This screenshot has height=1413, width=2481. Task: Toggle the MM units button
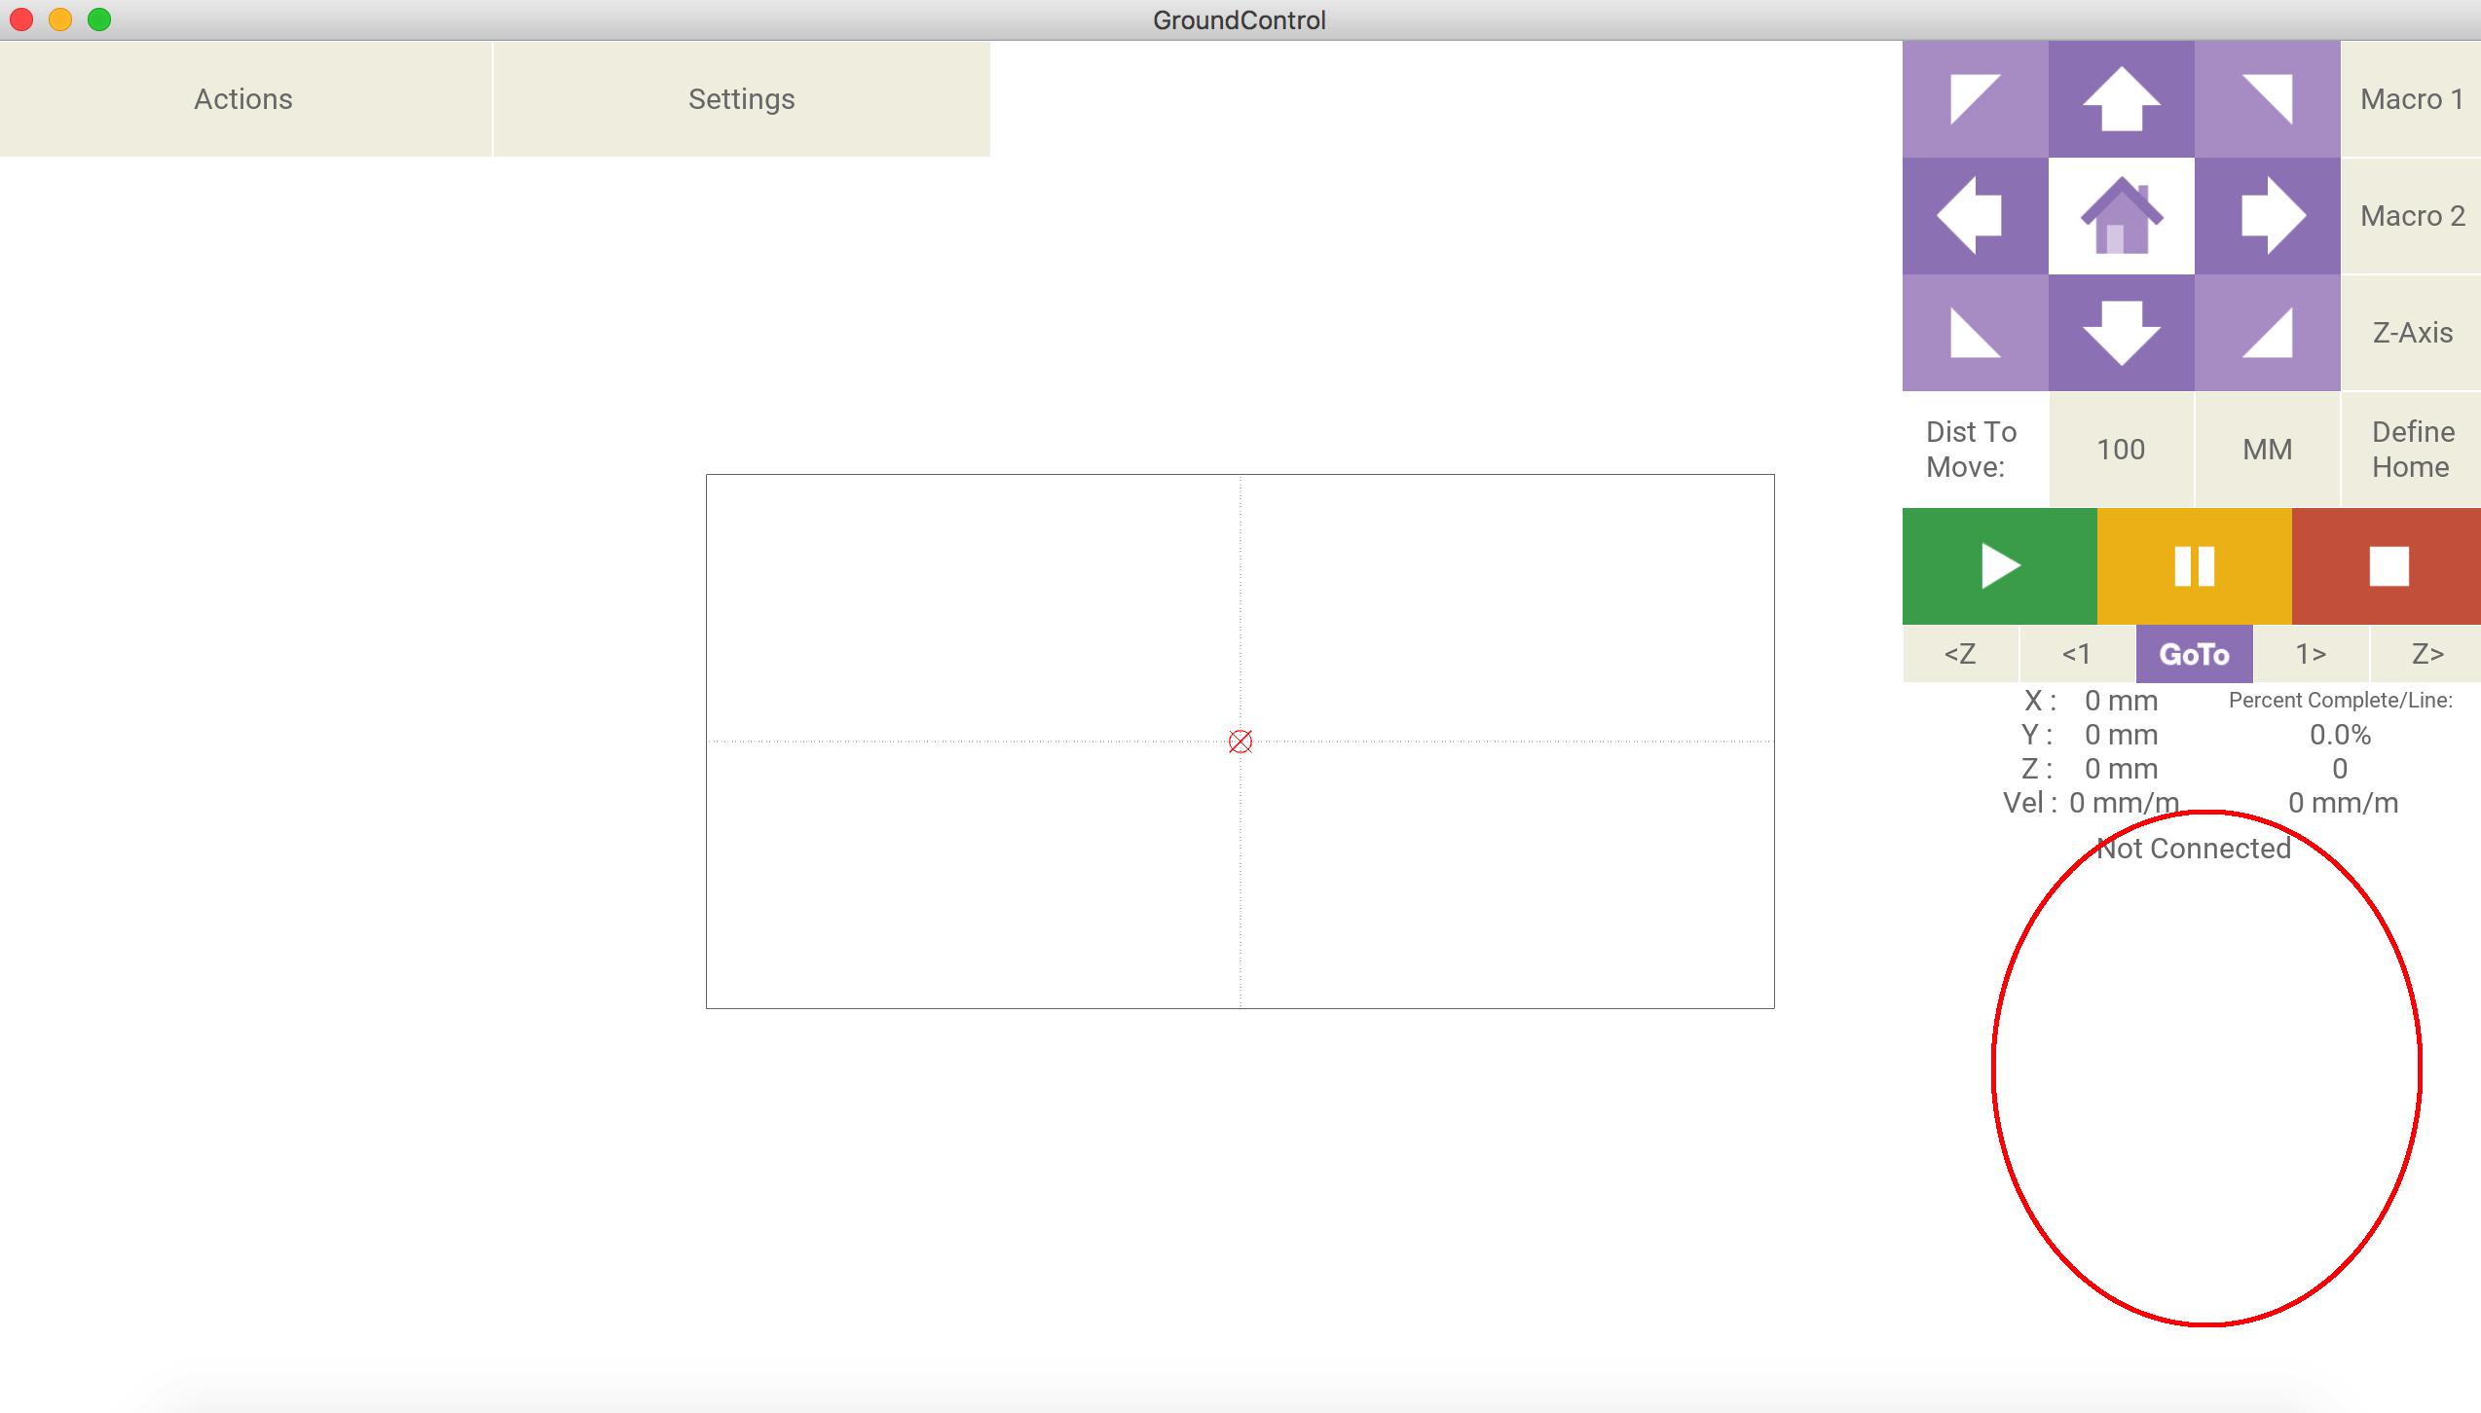[2267, 449]
